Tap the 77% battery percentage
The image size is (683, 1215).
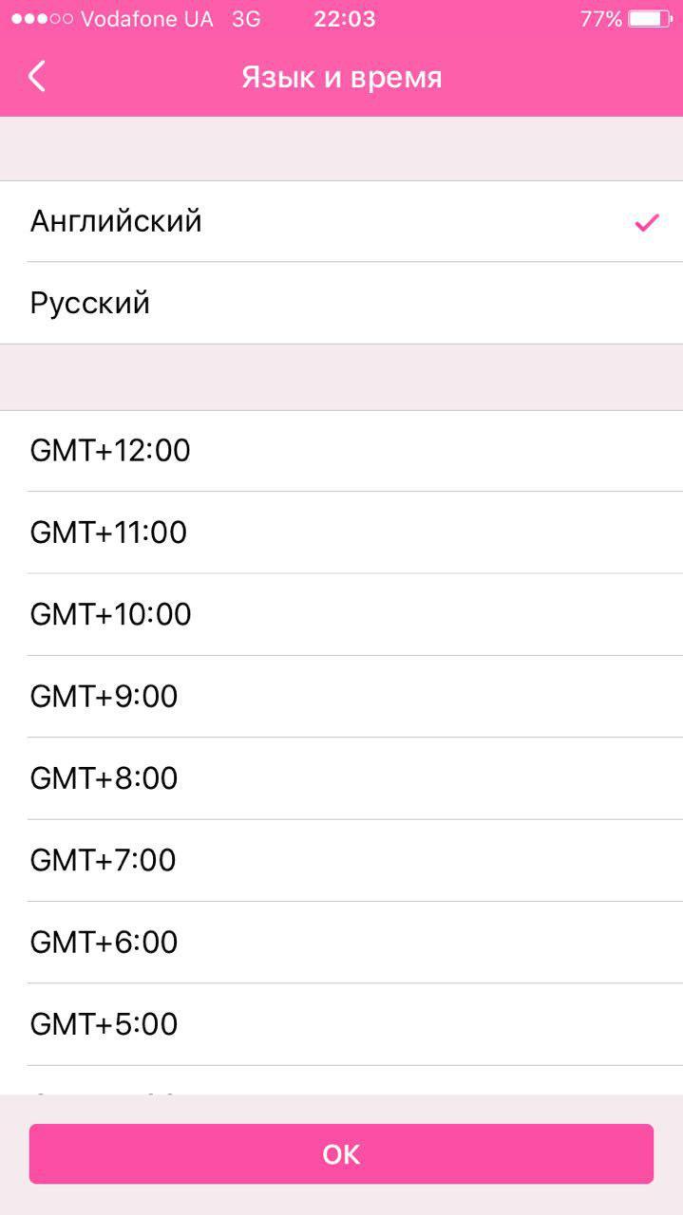point(600,19)
